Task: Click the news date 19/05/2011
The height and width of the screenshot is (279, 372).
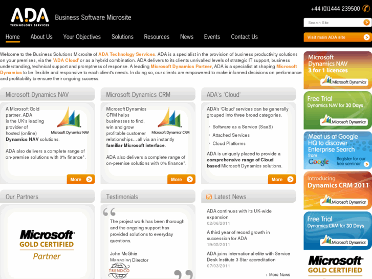Action: click(218, 245)
